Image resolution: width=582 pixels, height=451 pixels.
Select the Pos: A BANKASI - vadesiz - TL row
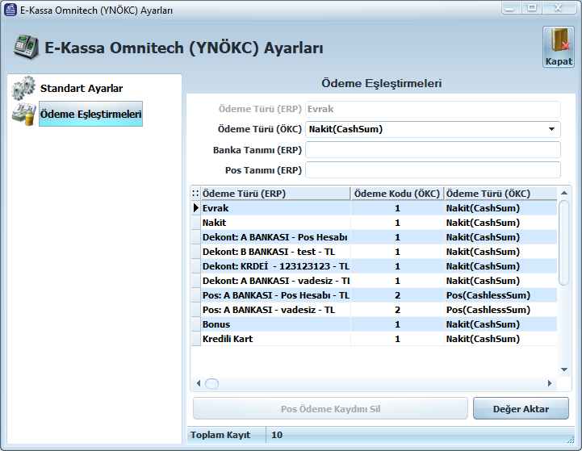[x=375, y=310]
